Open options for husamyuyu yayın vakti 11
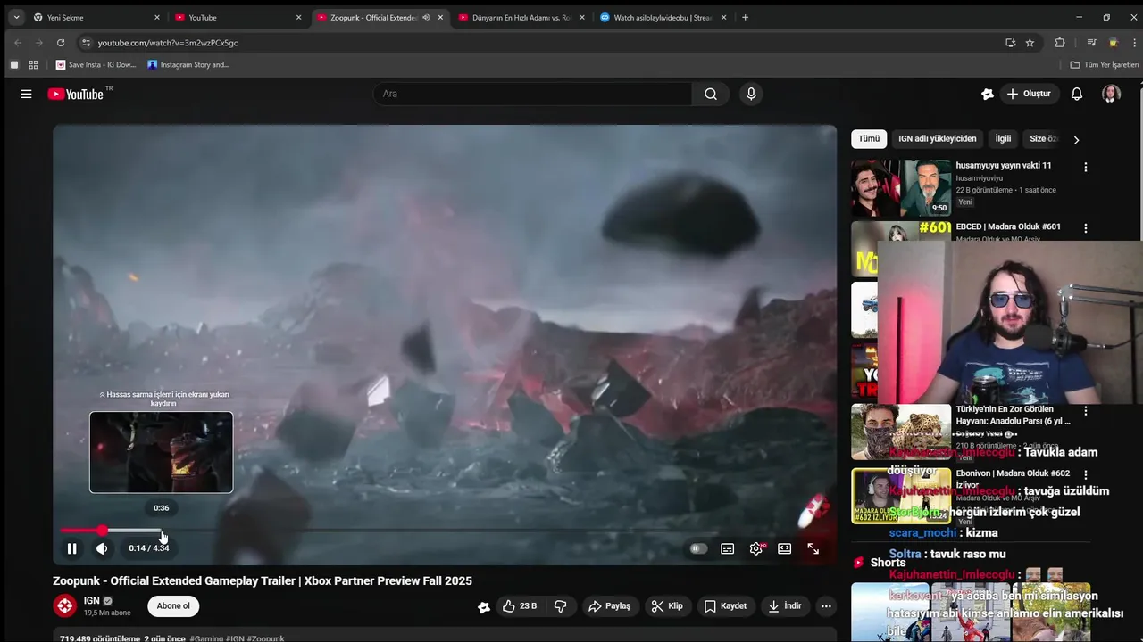This screenshot has height=642, width=1143. pos(1086,168)
